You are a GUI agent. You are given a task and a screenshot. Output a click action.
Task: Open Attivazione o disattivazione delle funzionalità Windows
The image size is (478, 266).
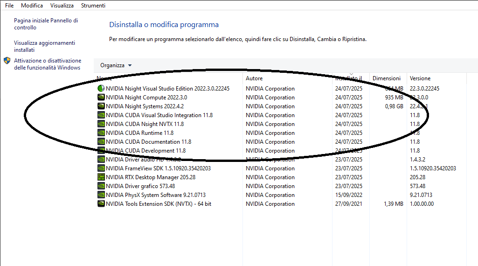48,64
